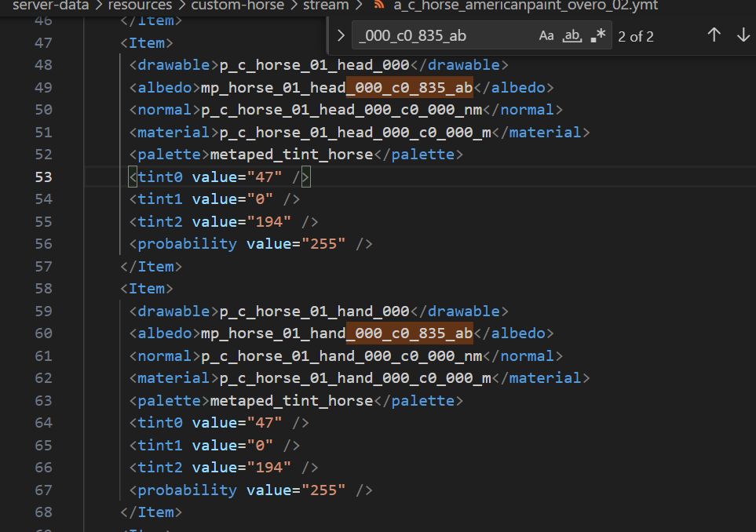The image size is (756, 532).
Task: Click the "2 of 2" match counter
Action: coord(636,36)
